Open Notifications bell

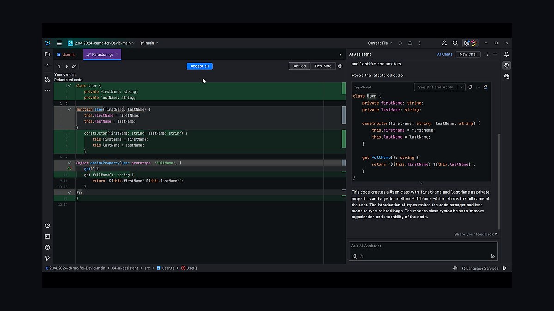click(506, 54)
